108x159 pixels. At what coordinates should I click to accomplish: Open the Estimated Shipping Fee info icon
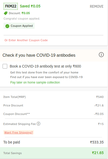[x=38, y=124]
